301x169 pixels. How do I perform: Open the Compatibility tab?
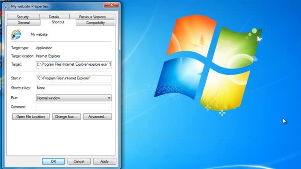click(x=95, y=23)
